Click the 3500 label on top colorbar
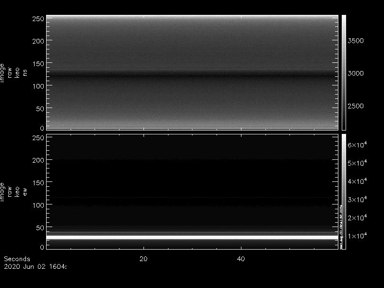 click(x=356, y=41)
